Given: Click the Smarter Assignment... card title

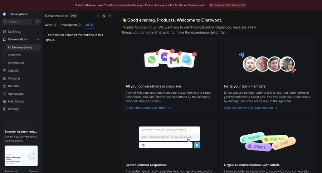Looking at the screenshot, I should pos(20,132).
